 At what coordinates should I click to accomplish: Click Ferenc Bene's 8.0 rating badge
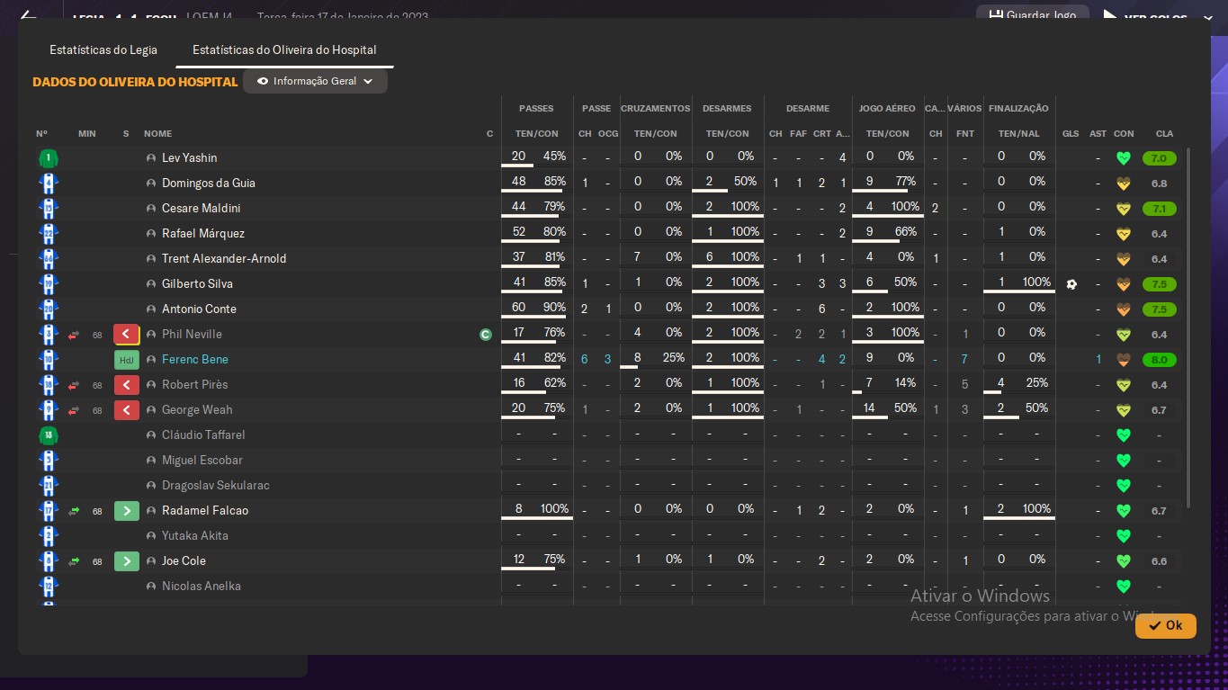tap(1159, 360)
